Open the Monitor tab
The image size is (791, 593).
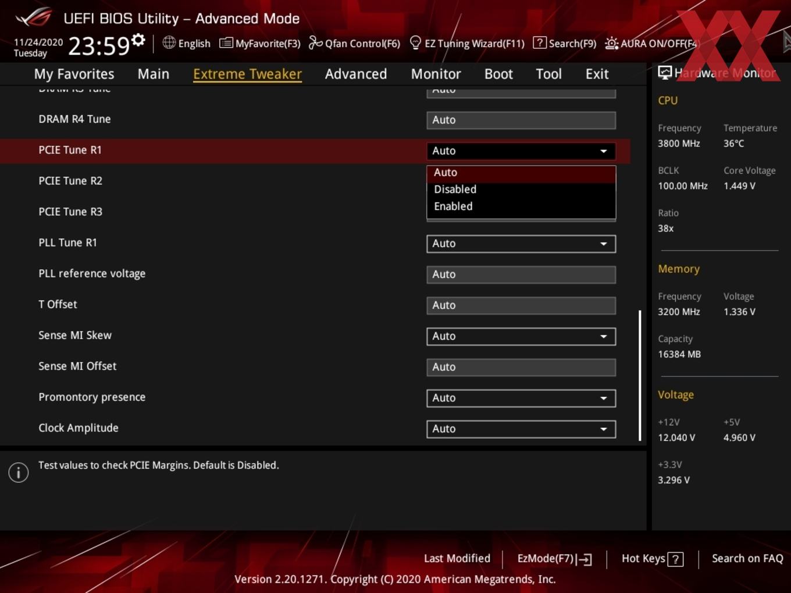[x=436, y=74]
